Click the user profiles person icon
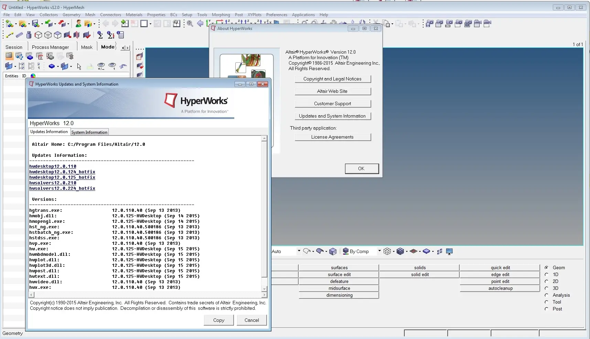Screen dimensions: 590x339 (78, 23)
